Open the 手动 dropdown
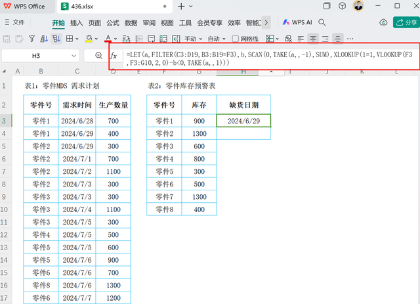The height and width of the screenshot is (304, 420). coord(193,39)
